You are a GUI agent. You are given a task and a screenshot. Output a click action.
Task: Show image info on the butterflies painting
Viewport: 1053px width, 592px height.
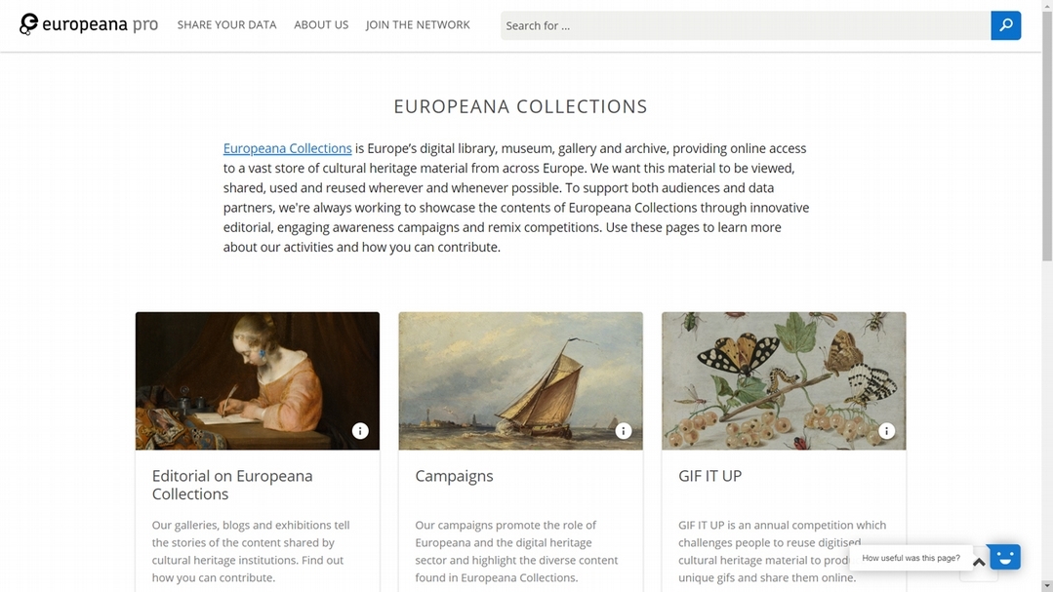(x=886, y=431)
